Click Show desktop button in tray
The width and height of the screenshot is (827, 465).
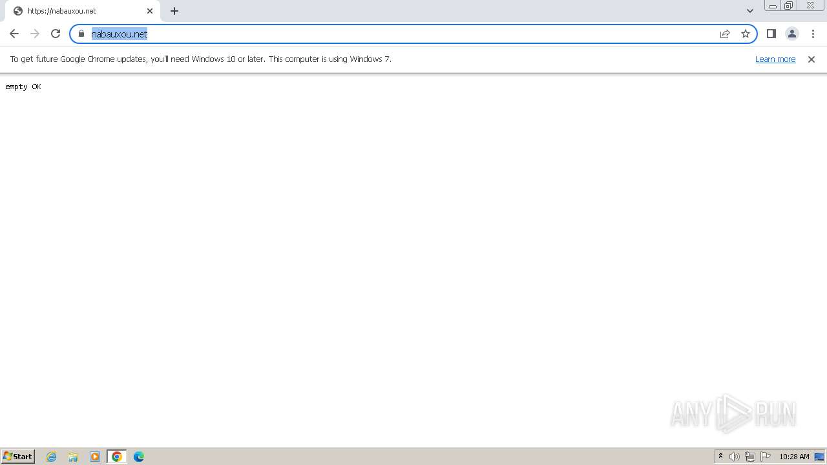click(x=820, y=457)
